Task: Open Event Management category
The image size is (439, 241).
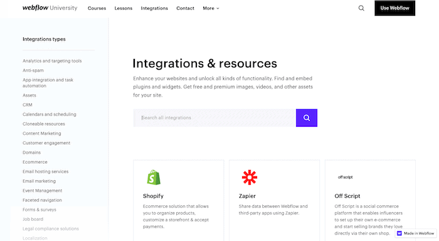Action: (42, 191)
